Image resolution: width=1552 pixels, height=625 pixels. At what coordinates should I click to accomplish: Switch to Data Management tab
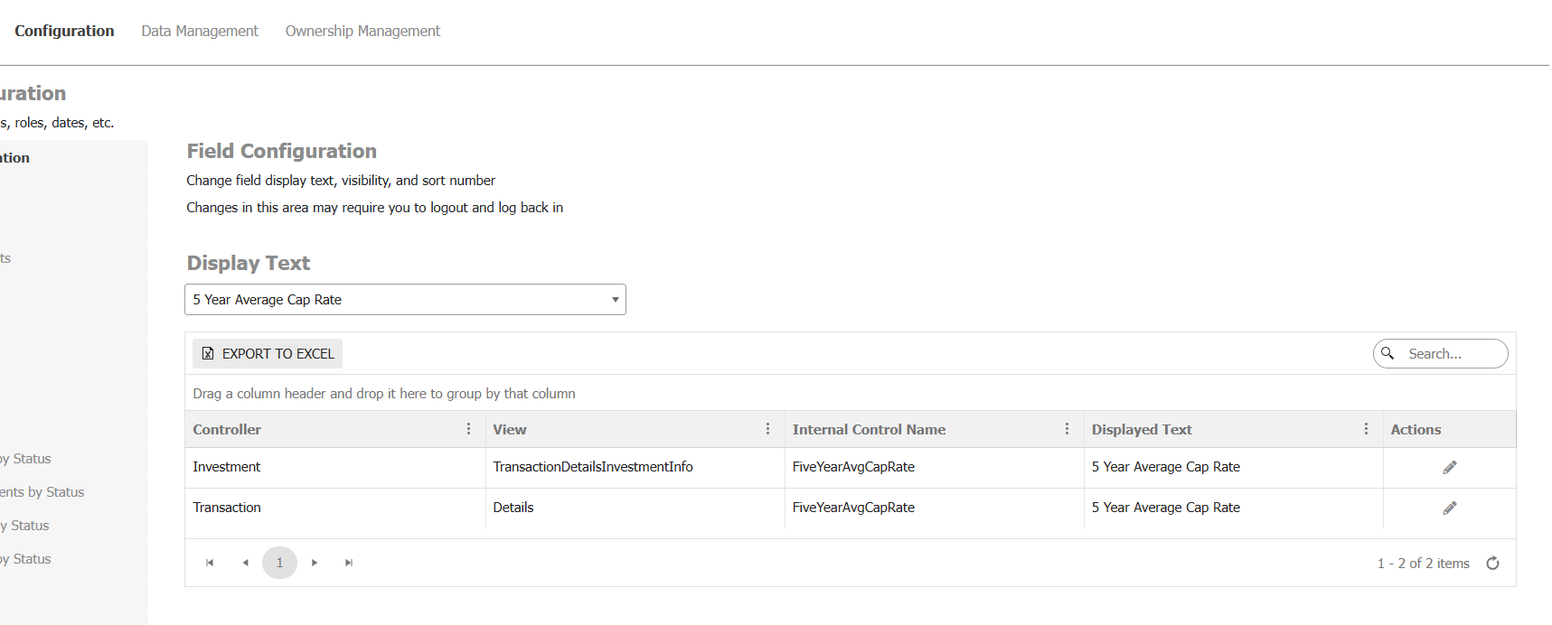point(200,31)
